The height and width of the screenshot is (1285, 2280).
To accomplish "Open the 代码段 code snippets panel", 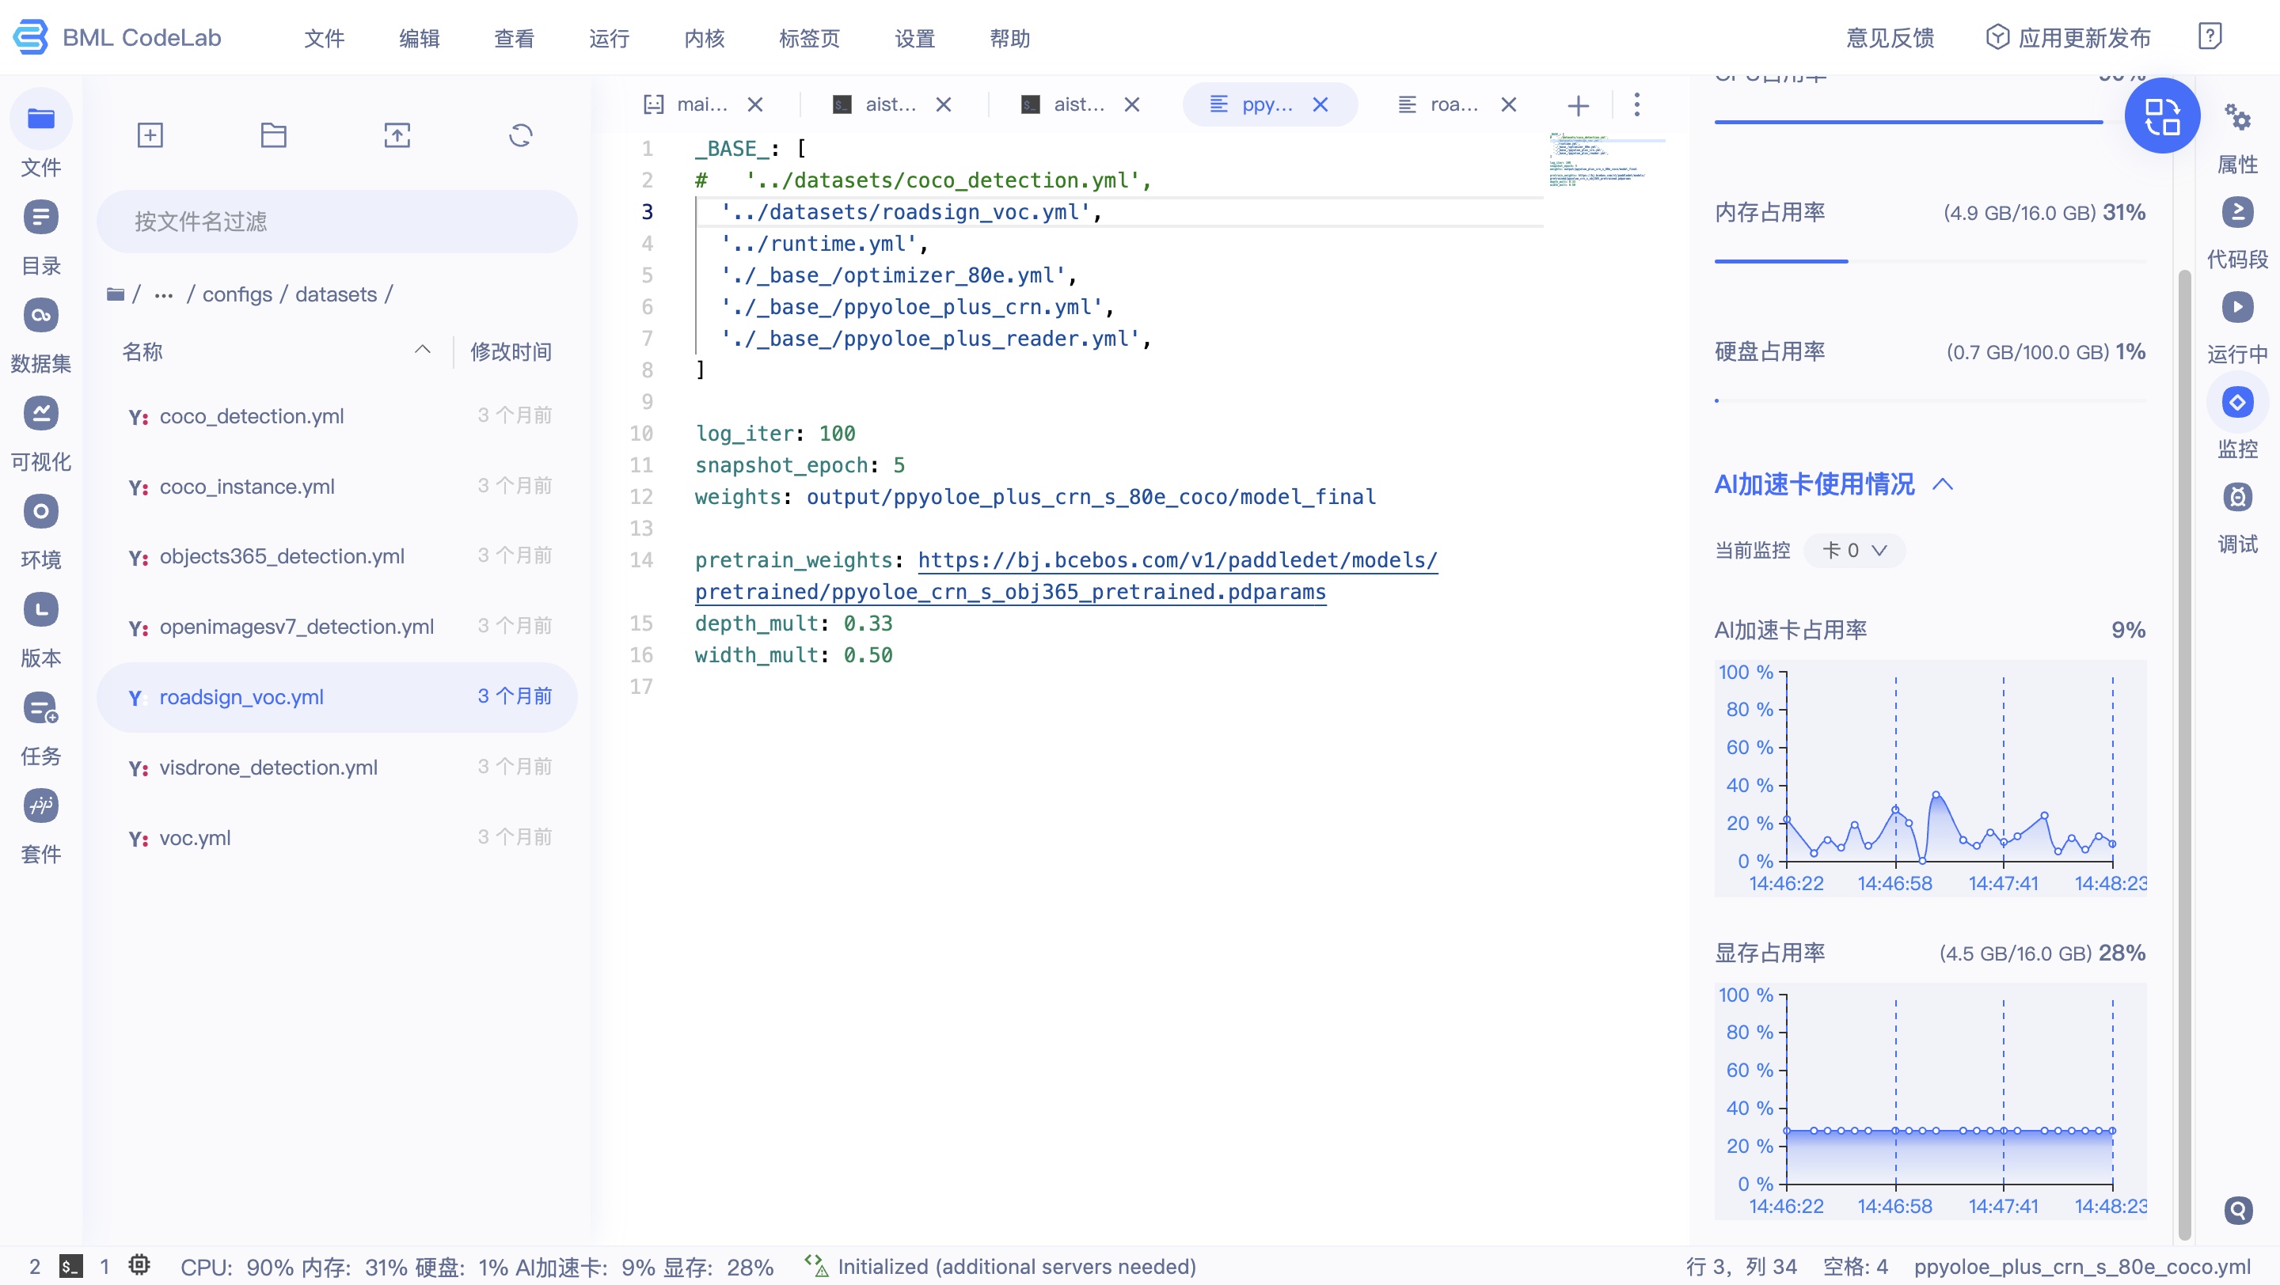I will (2236, 213).
